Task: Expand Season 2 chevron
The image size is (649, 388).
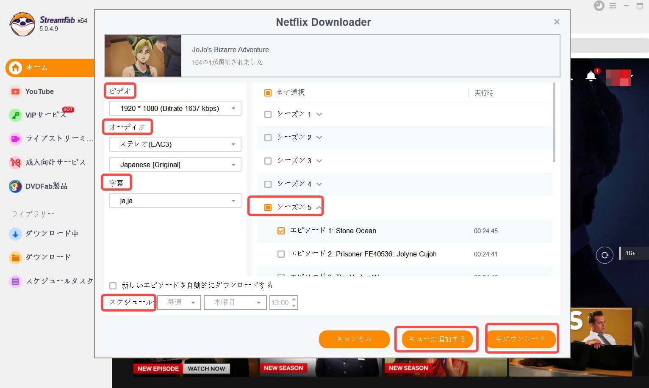Action: coord(319,138)
